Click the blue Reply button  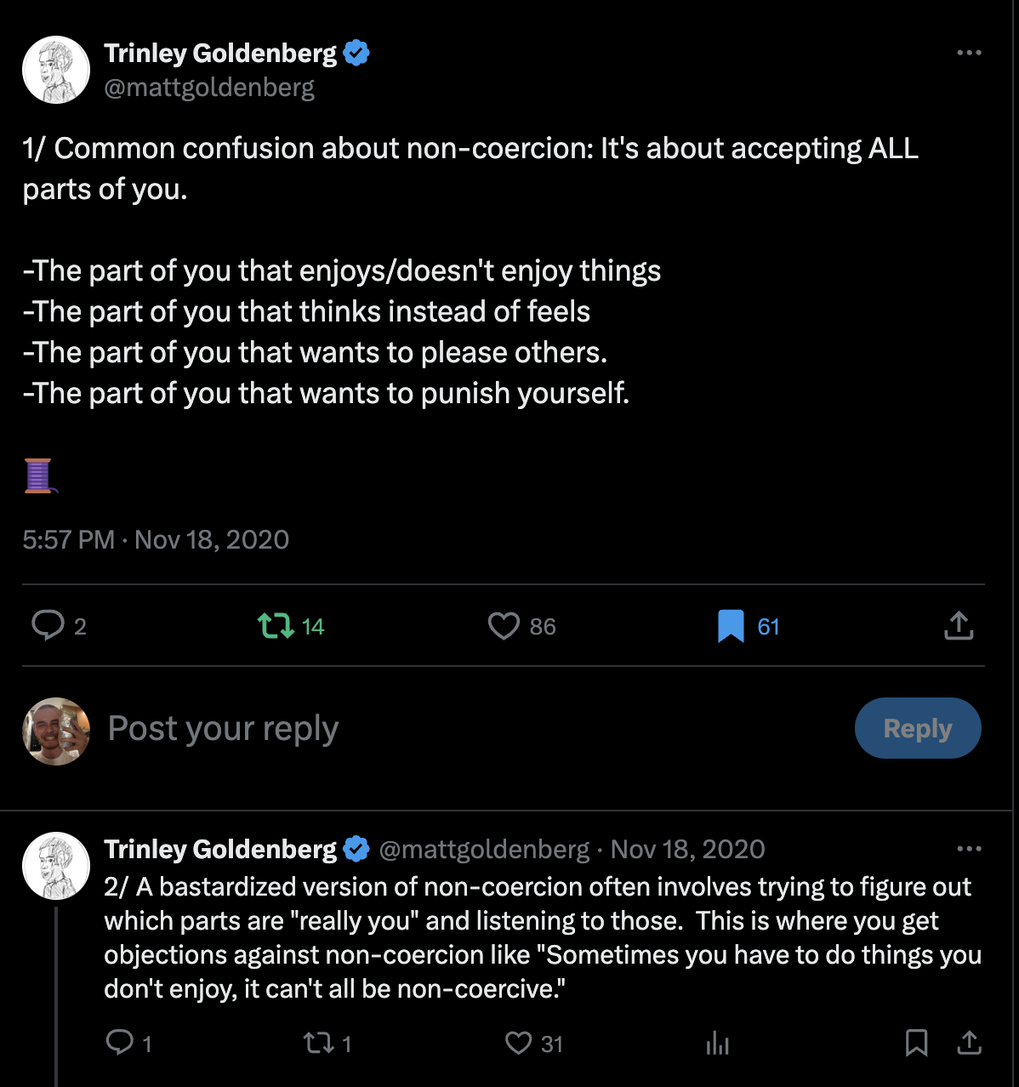917,728
